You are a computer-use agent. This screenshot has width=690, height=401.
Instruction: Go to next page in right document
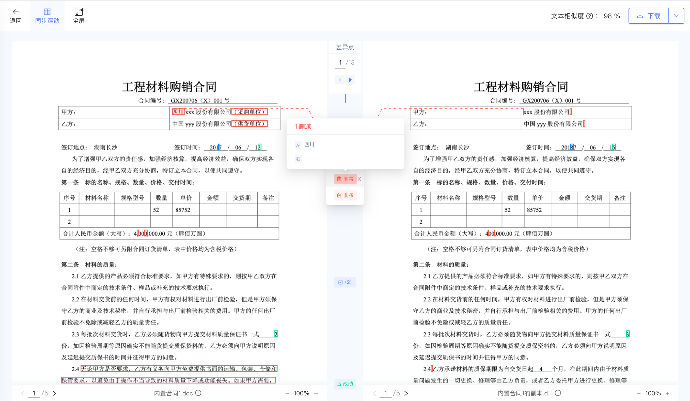(406, 393)
